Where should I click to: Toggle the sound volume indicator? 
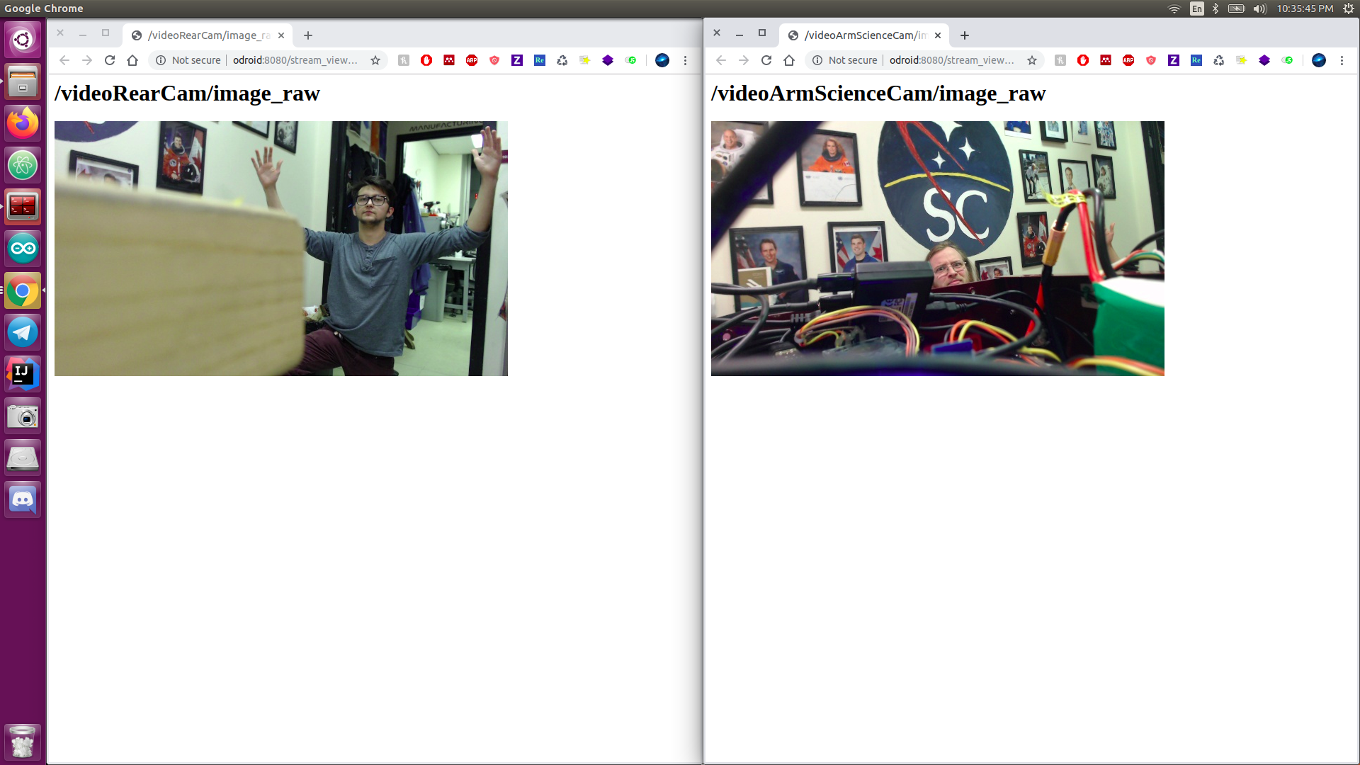click(x=1259, y=8)
